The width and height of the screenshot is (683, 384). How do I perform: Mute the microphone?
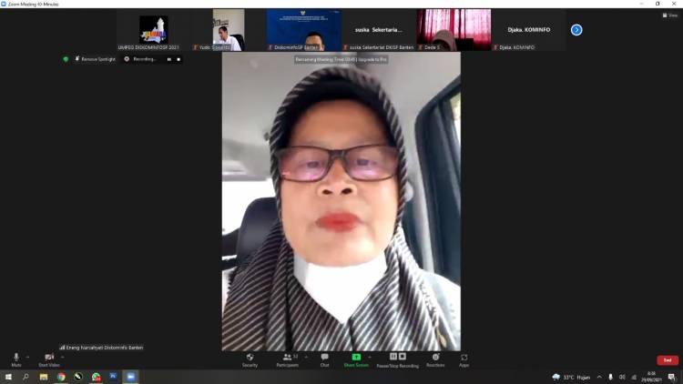(x=15, y=359)
